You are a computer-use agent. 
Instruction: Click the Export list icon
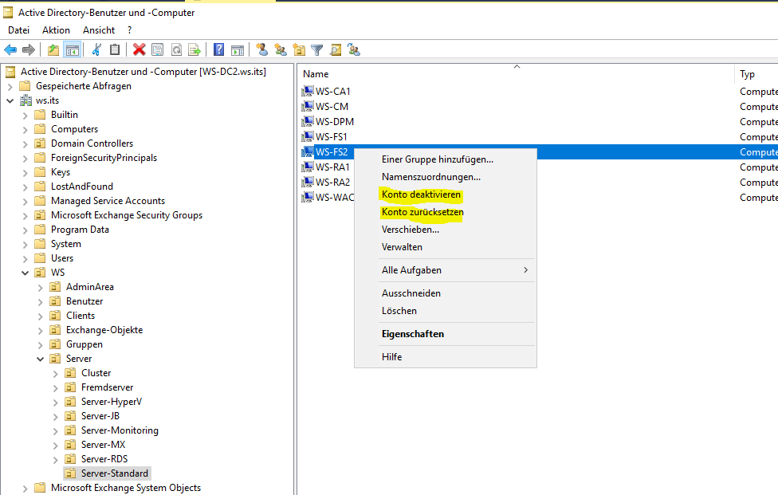click(x=194, y=49)
